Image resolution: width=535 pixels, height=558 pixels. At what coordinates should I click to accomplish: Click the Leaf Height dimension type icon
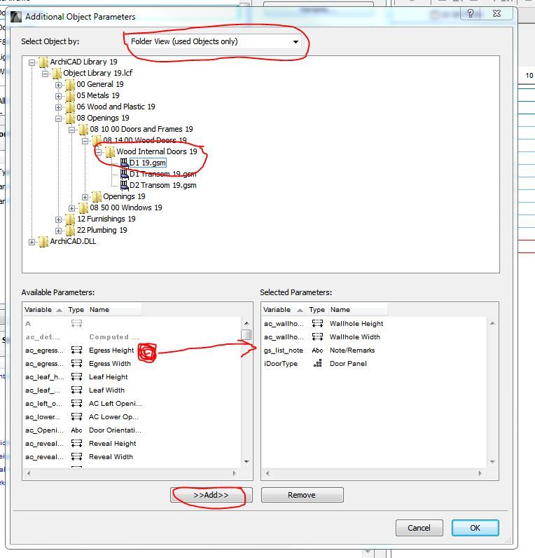(x=76, y=377)
